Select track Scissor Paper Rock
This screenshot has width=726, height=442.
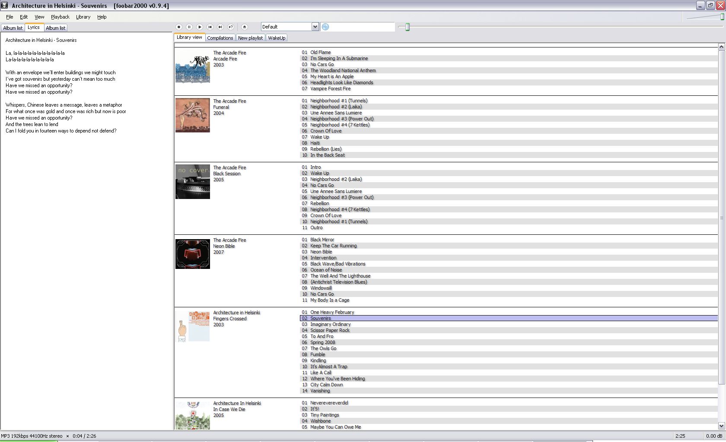coord(509,330)
